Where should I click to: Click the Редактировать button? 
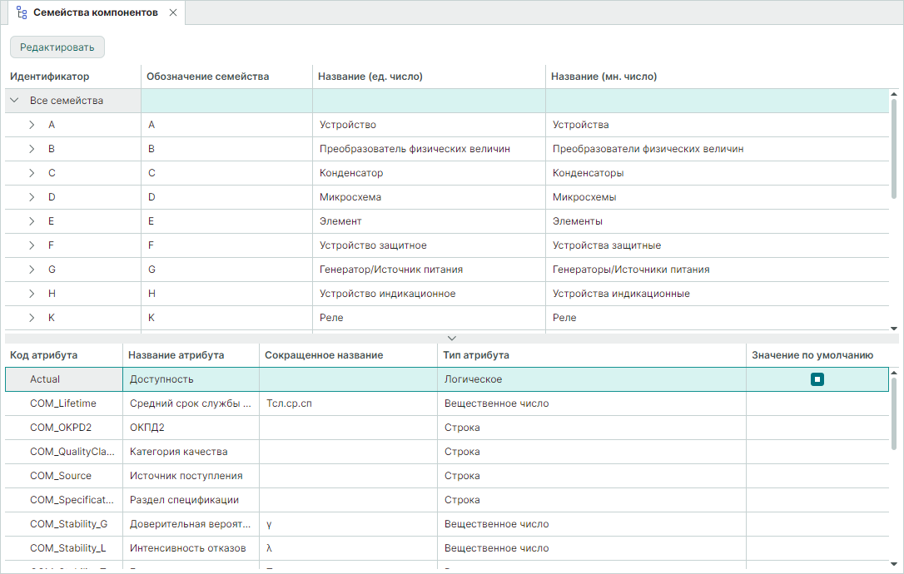click(x=57, y=47)
